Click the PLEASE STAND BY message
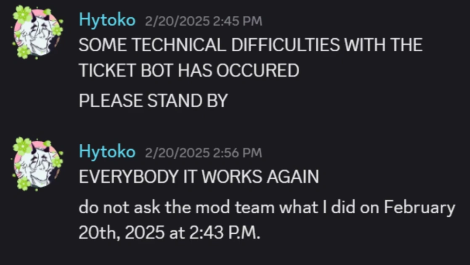Image resolution: width=470 pixels, height=265 pixels. pyautogui.click(x=153, y=101)
